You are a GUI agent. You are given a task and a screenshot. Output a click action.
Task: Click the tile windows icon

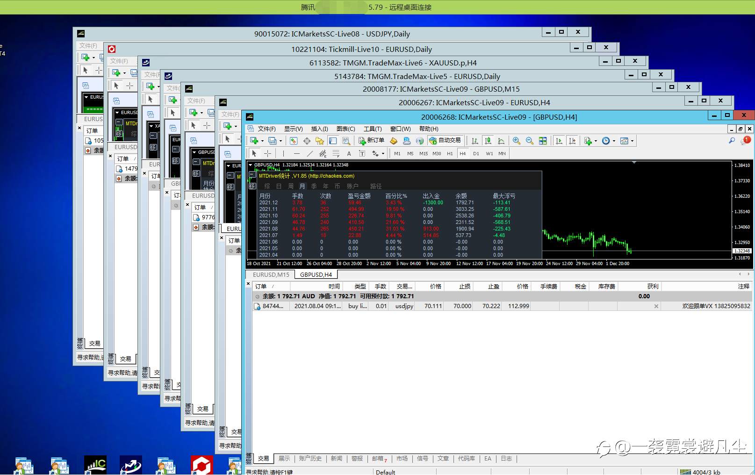pyautogui.click(x=543, y=141)
